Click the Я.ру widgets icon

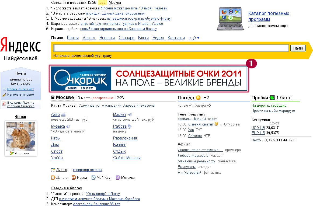click(x=4, y=104)
